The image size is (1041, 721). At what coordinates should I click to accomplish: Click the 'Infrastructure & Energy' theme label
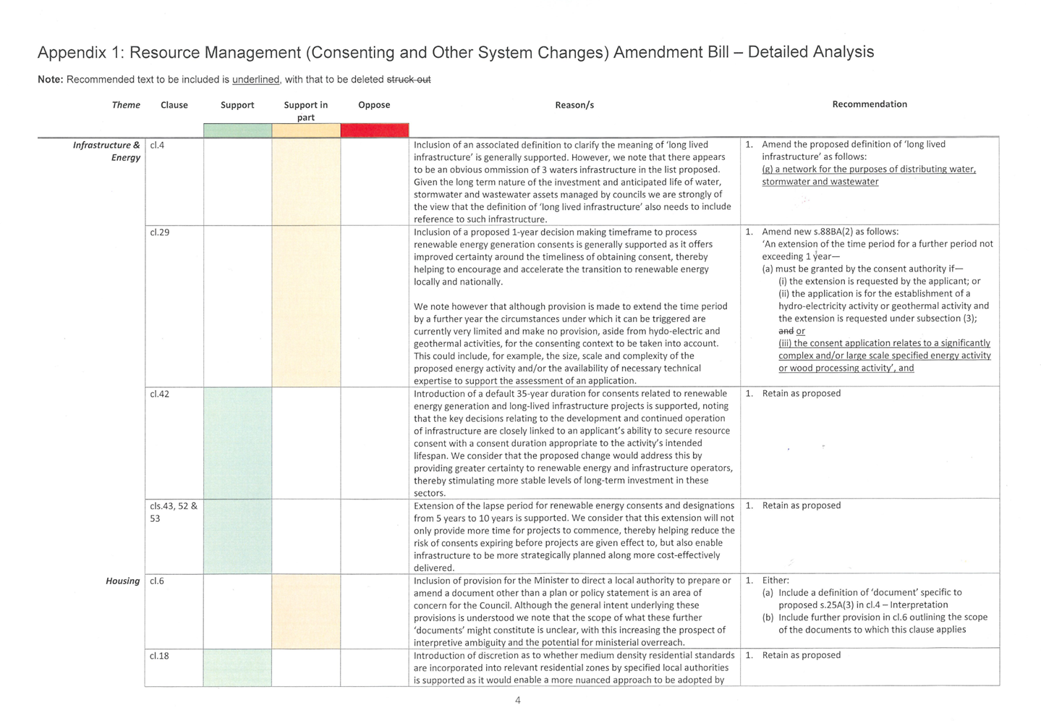pos(106,151)
